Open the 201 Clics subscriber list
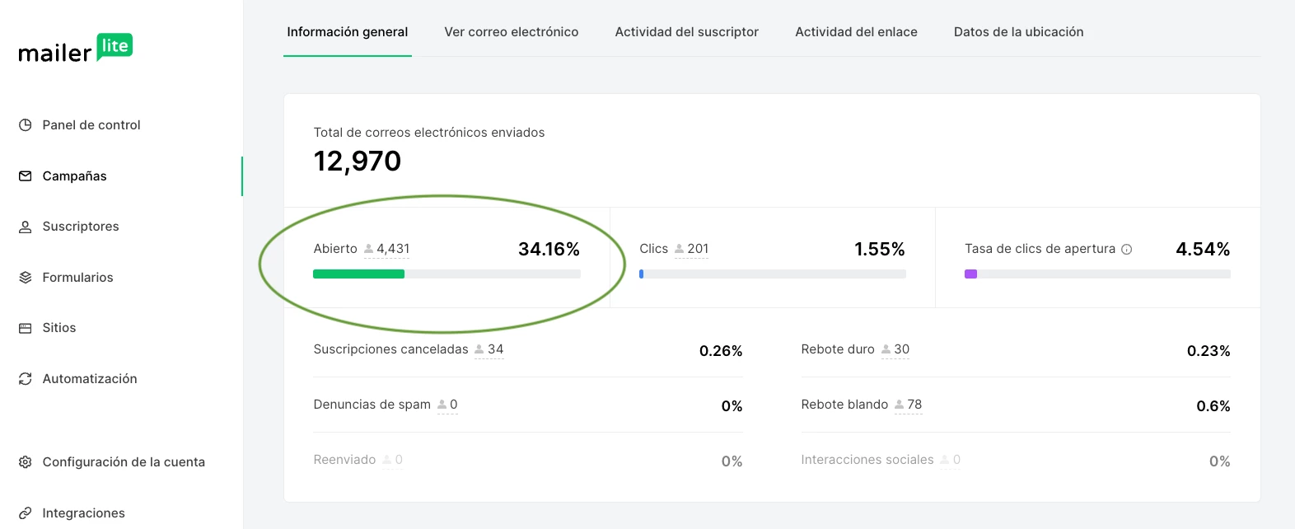This screenshot has width=1295, height=529. click(692, 249)
